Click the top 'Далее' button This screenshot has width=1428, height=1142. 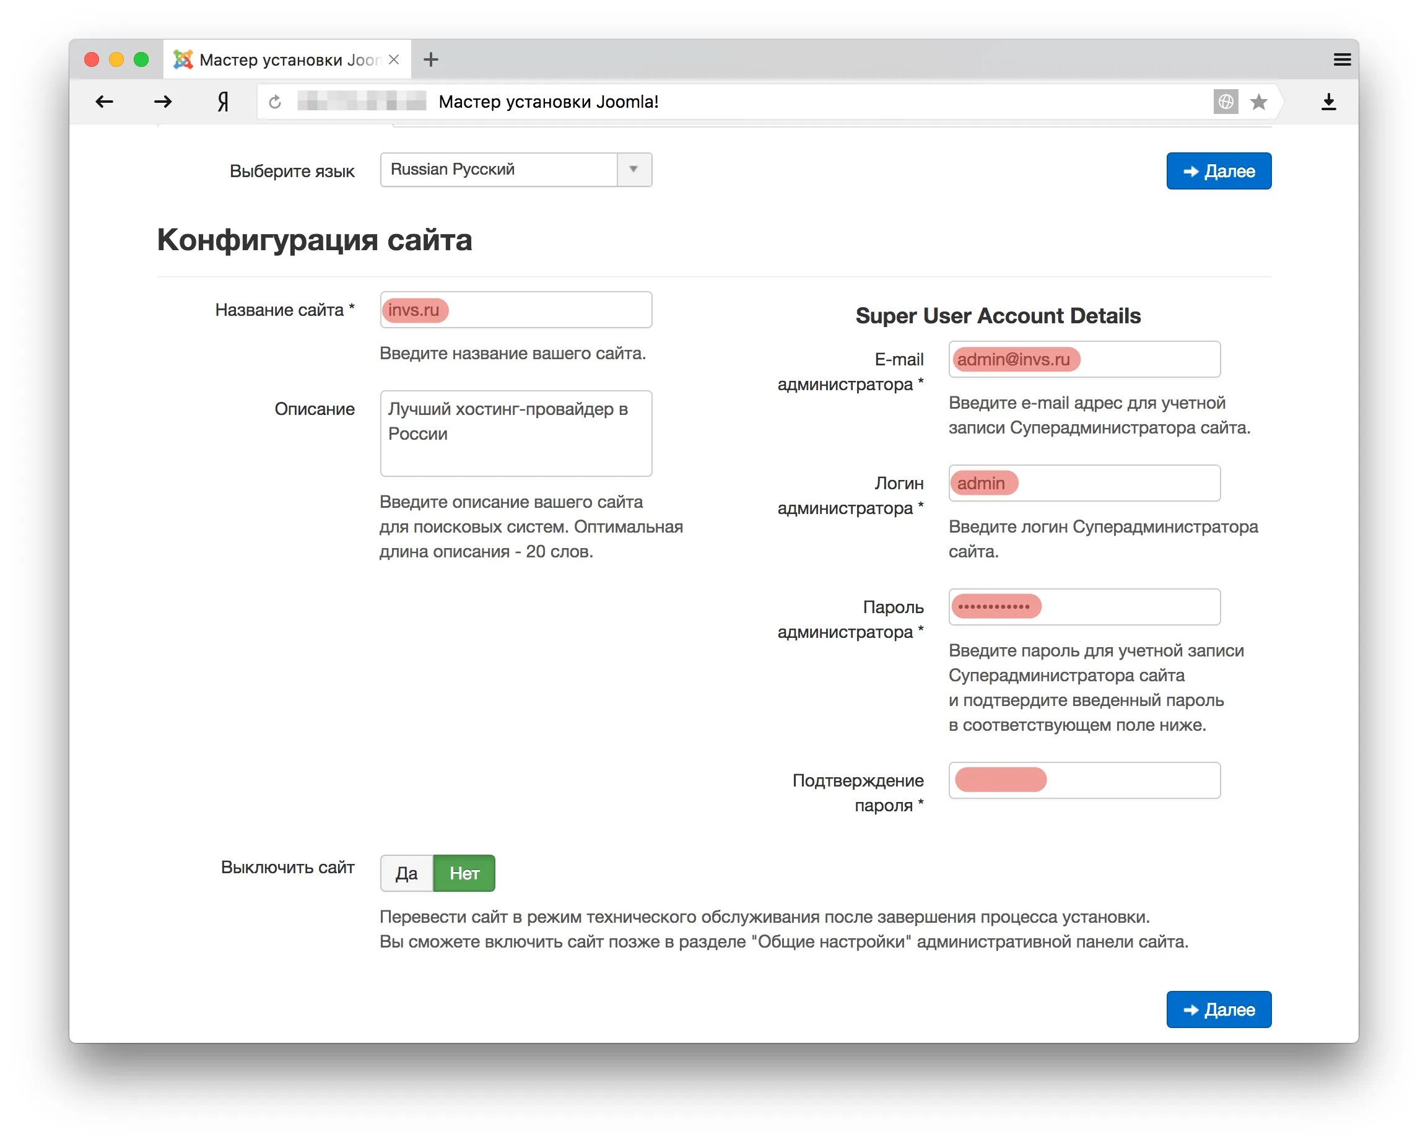coord(1218,171)
